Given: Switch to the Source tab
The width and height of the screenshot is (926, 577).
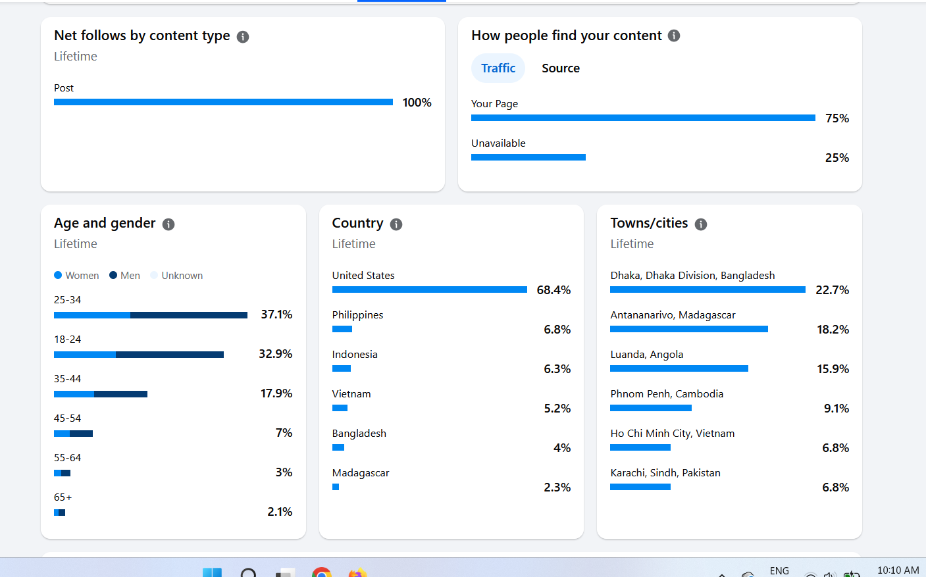Looking at the screenshot, I should tap(561, 68).
